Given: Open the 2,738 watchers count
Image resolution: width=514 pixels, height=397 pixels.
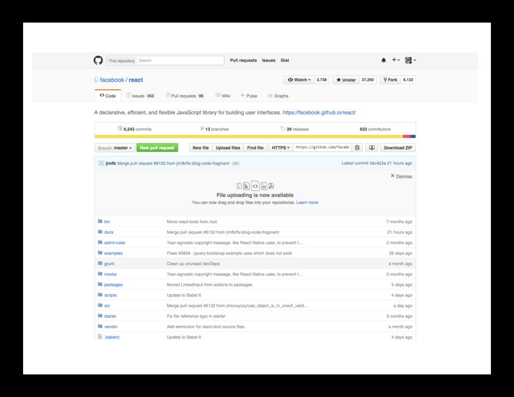Looking at the screenshot, I should pos(322,80).
